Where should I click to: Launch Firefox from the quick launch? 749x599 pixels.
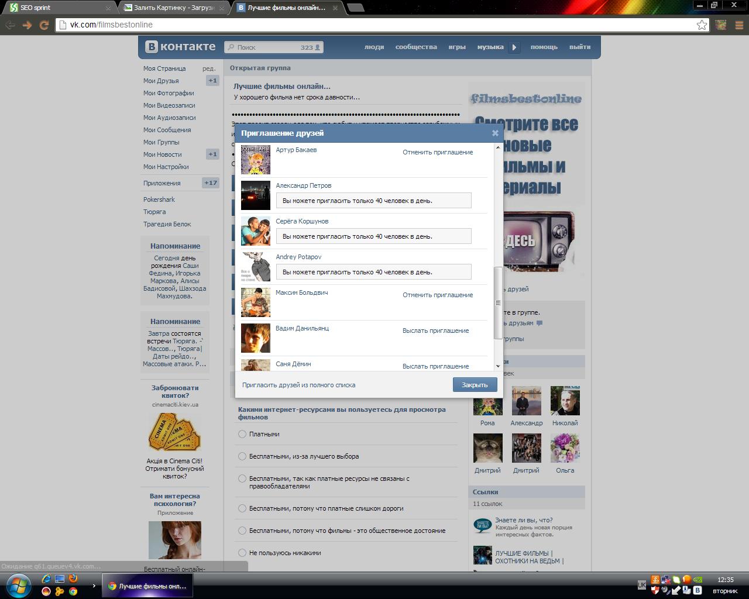tap(73, 579)
